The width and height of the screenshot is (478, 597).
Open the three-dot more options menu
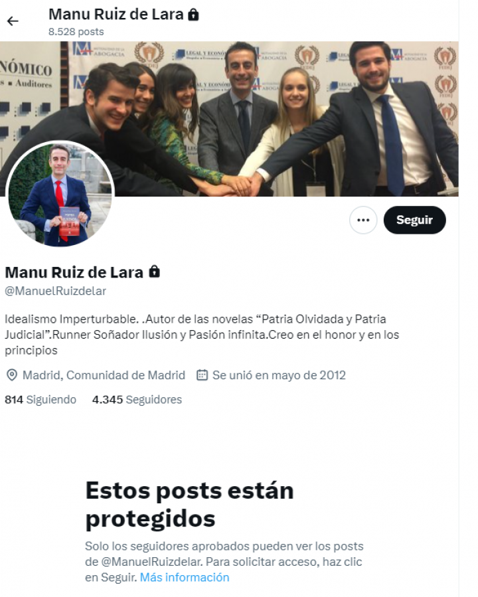pyautogui.click(x=363, y=220)
